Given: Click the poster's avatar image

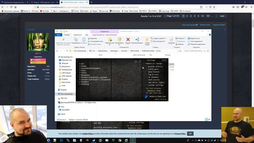Looking at the screenshot, I should click(38, 42).
